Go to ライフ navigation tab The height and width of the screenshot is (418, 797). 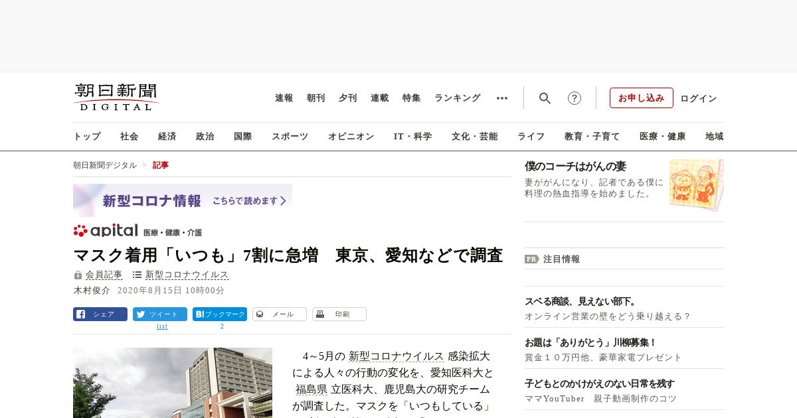point(531,137)
